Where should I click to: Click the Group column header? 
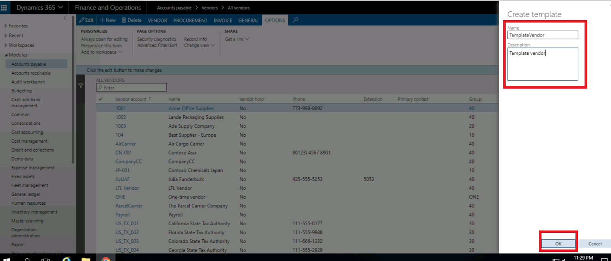(x=475, y=99)
